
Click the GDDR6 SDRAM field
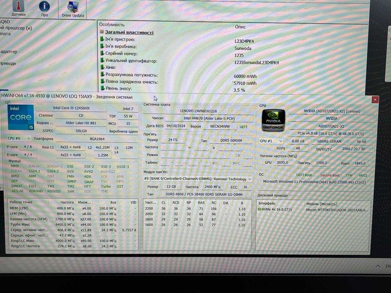(329, 141)
